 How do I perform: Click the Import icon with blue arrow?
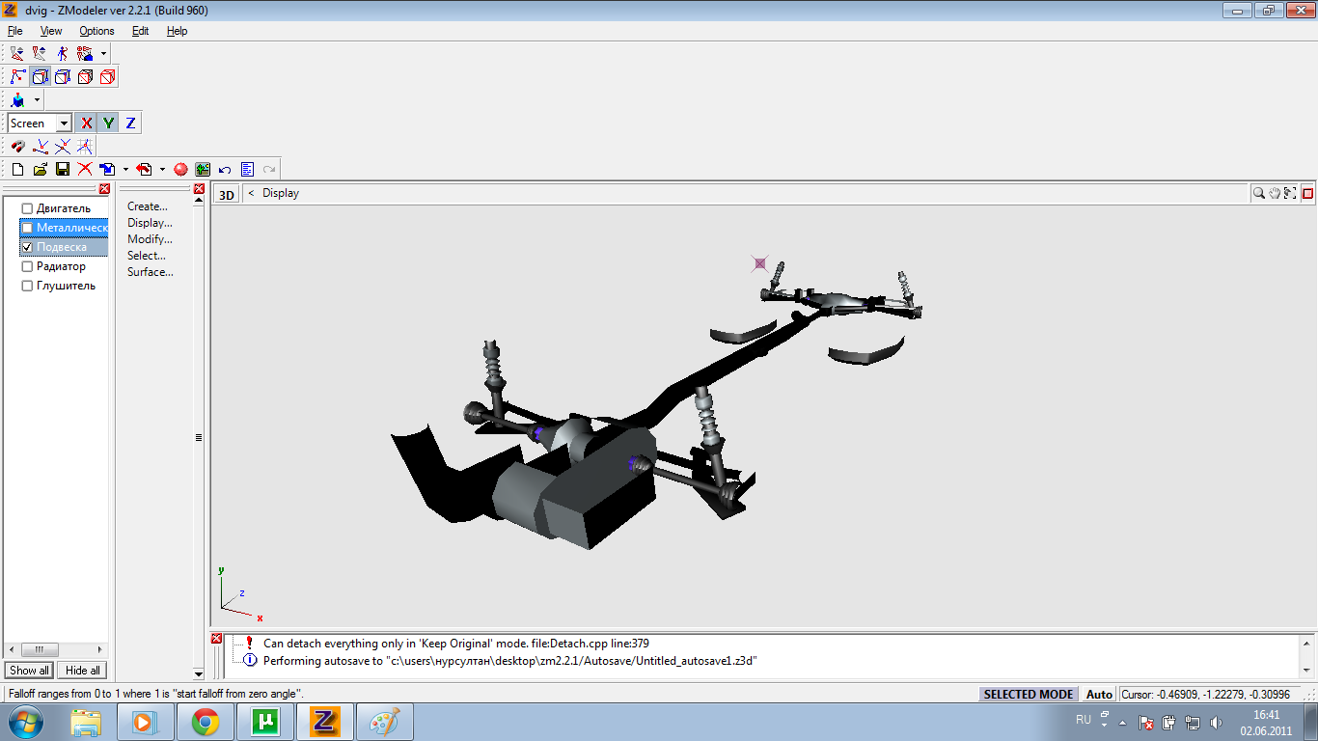(x=107, y=169)
